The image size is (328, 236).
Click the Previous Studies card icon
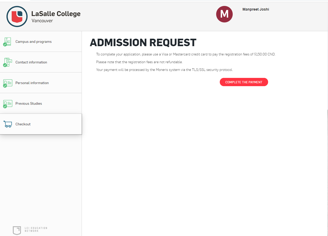(8, 103)
